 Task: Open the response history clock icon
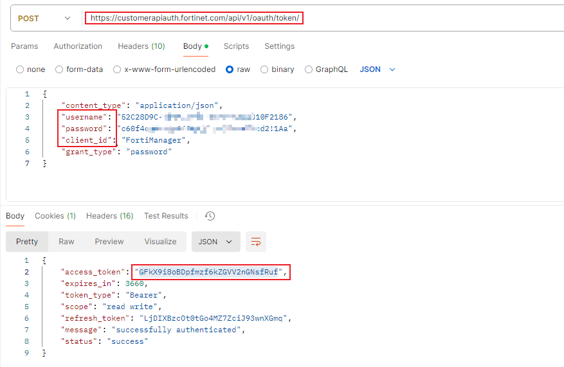(210, 216)
